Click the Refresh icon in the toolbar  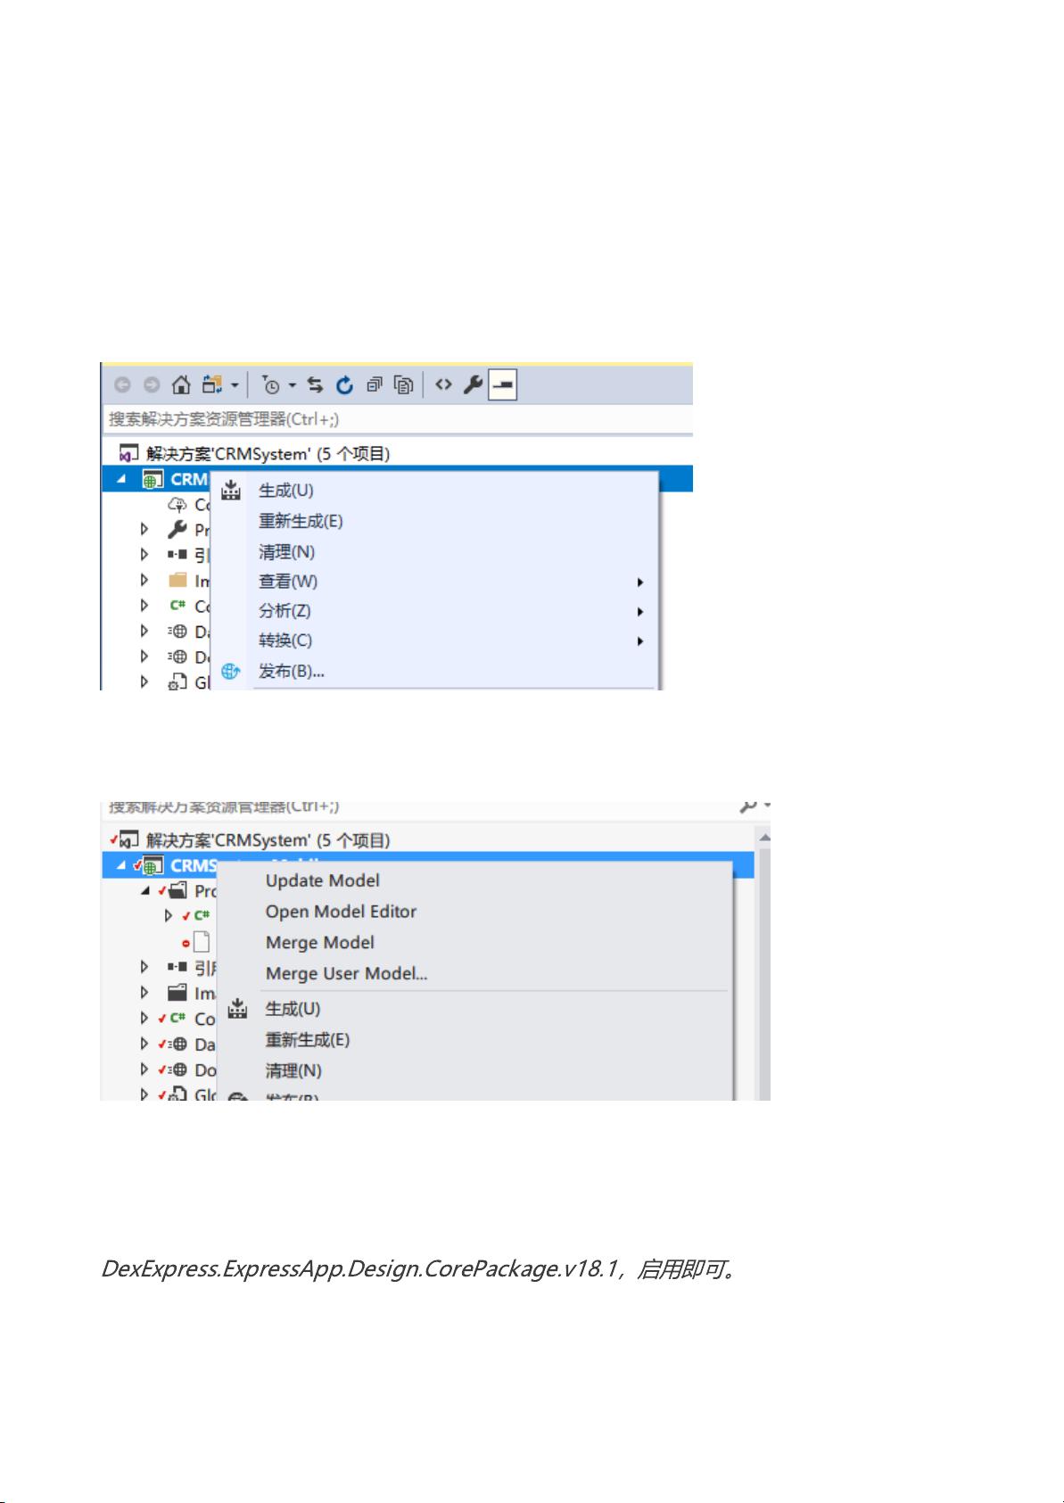[344, 385]
